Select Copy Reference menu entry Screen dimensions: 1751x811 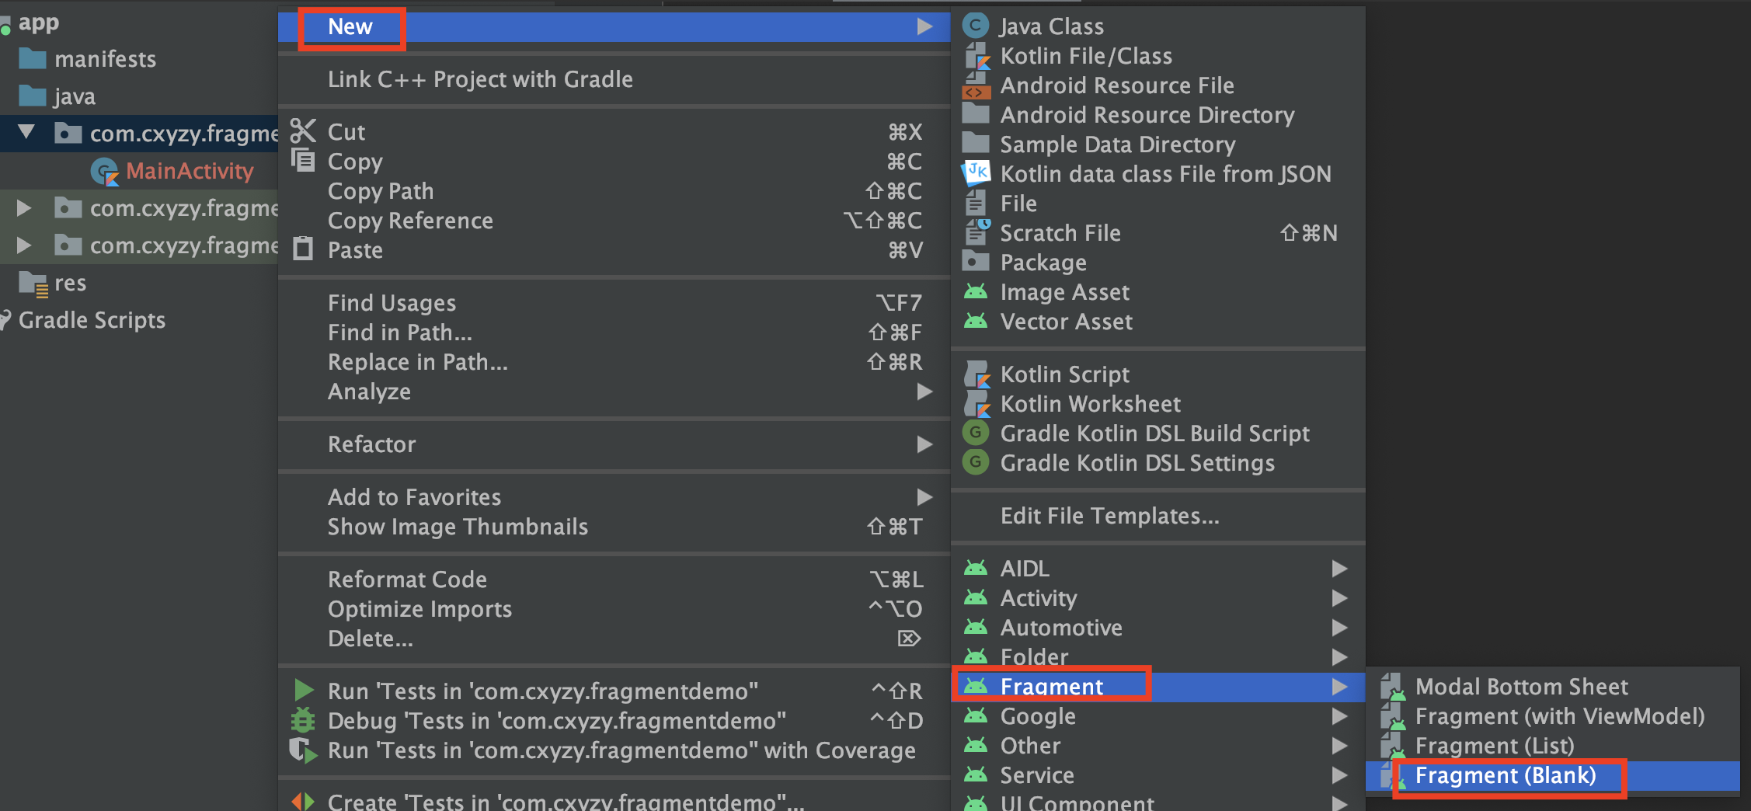click(x=614, y=221)
